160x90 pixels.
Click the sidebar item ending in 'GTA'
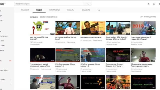click(x=2, y=41)
